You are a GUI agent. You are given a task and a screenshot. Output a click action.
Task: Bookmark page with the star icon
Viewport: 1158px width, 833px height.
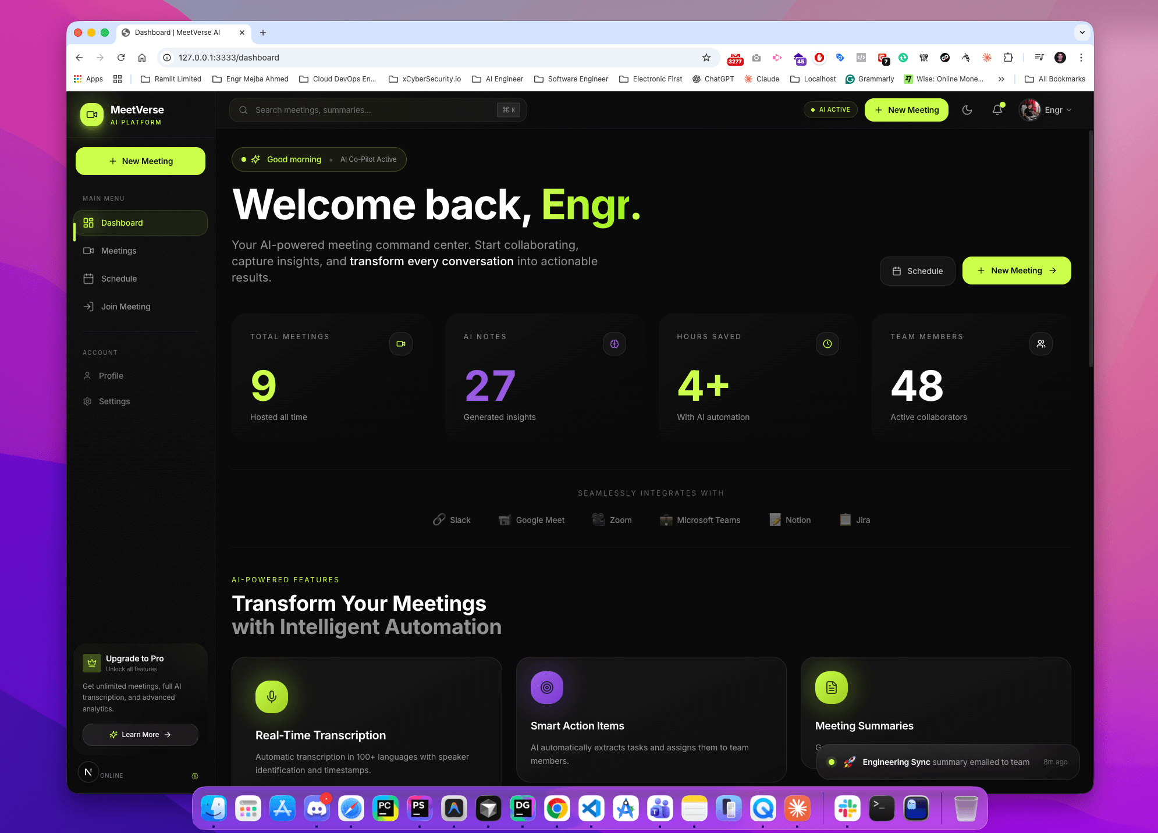click(x=706, y=58)
